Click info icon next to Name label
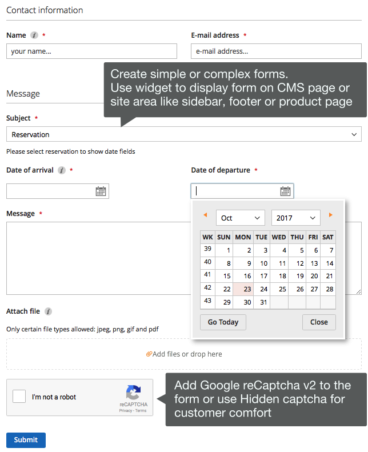The image size is (368, 452). pyautogui.click(x=34, y=35)
